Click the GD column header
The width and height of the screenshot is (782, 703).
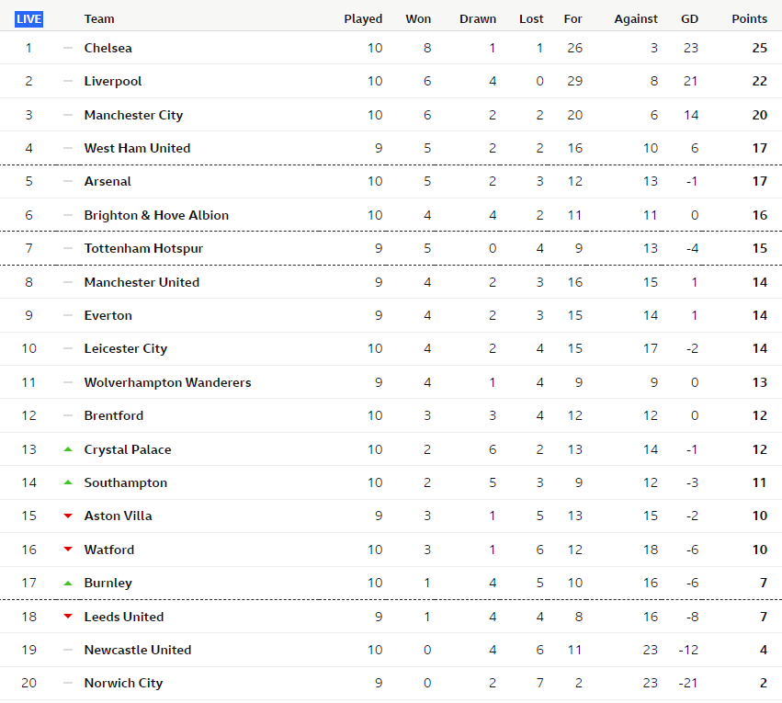coord(690,19)
